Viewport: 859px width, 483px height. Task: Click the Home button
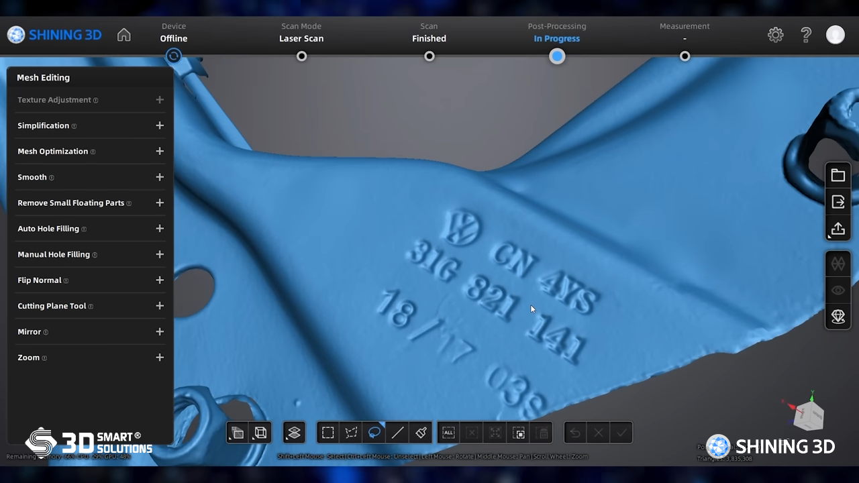[x=124, y=35]
